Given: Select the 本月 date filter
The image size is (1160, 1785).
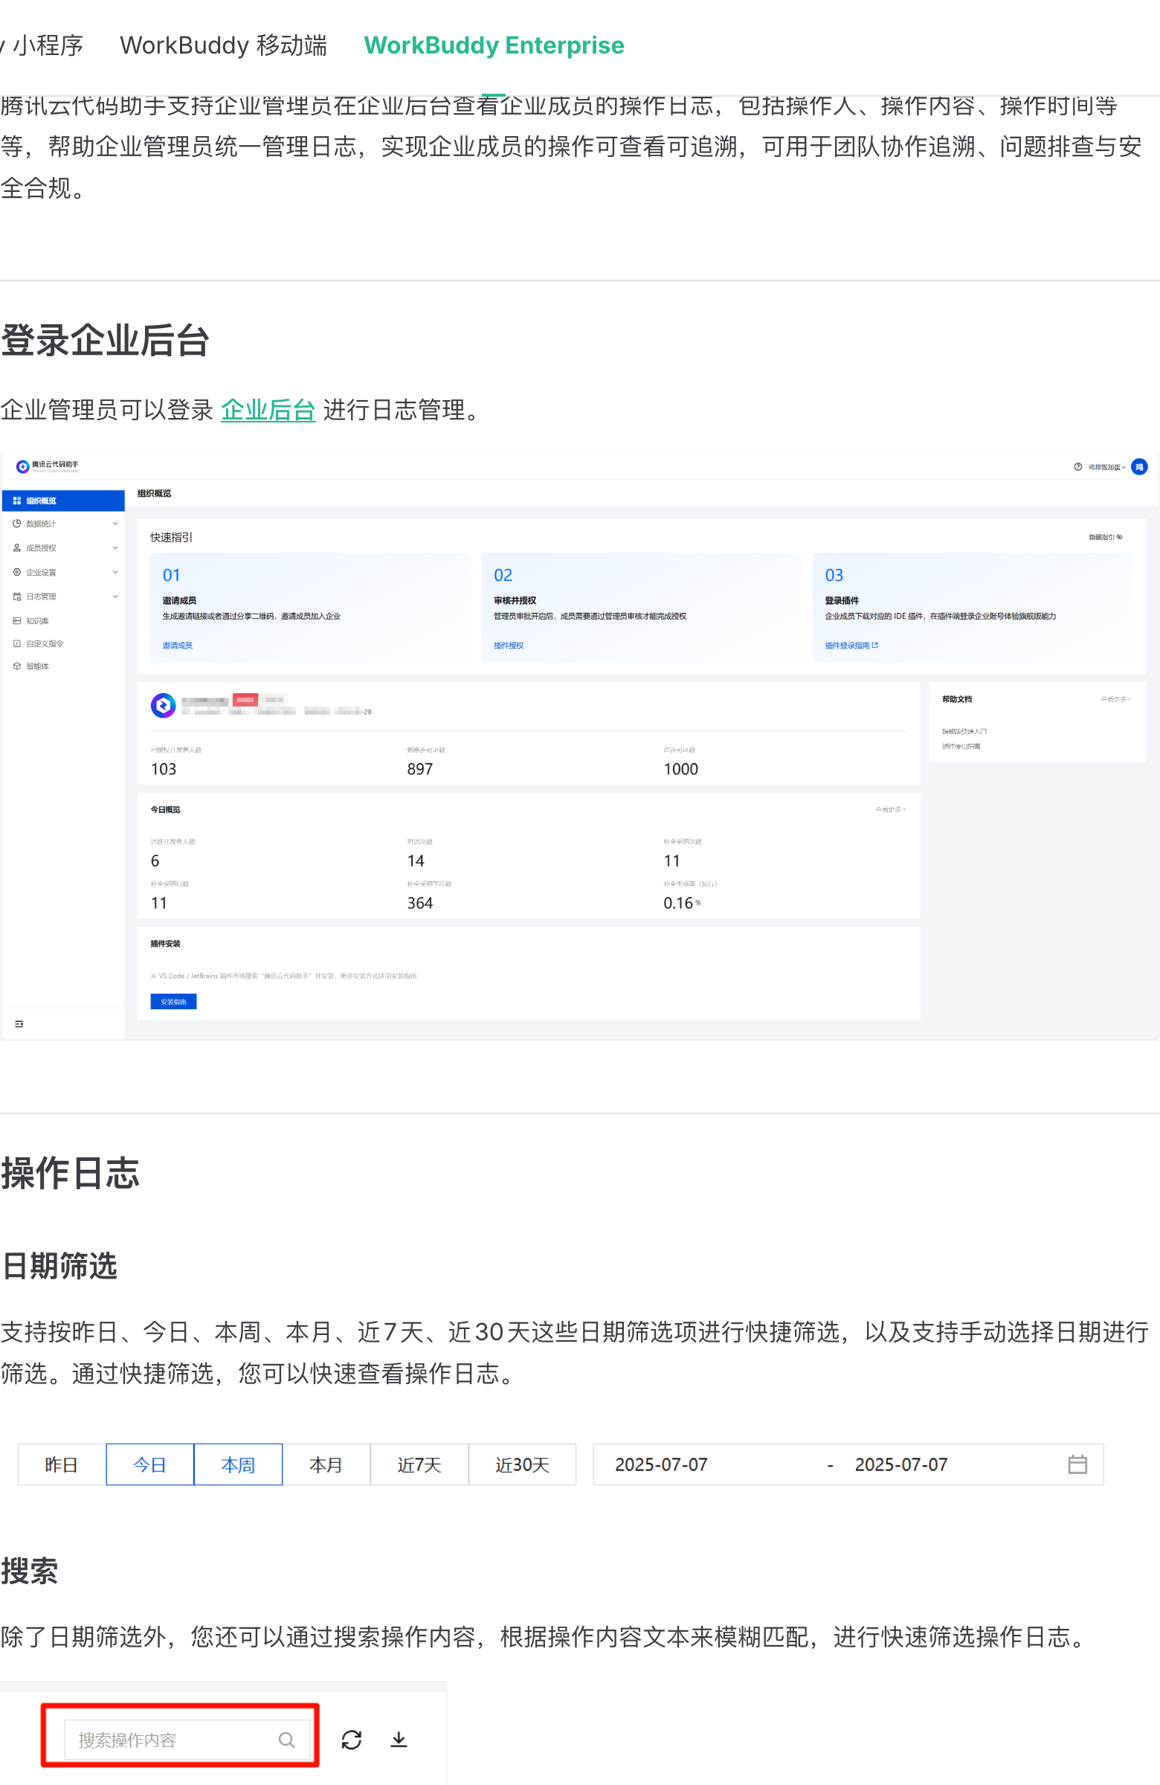Looking at the screenshot, I should click(x=326, y=1464).
